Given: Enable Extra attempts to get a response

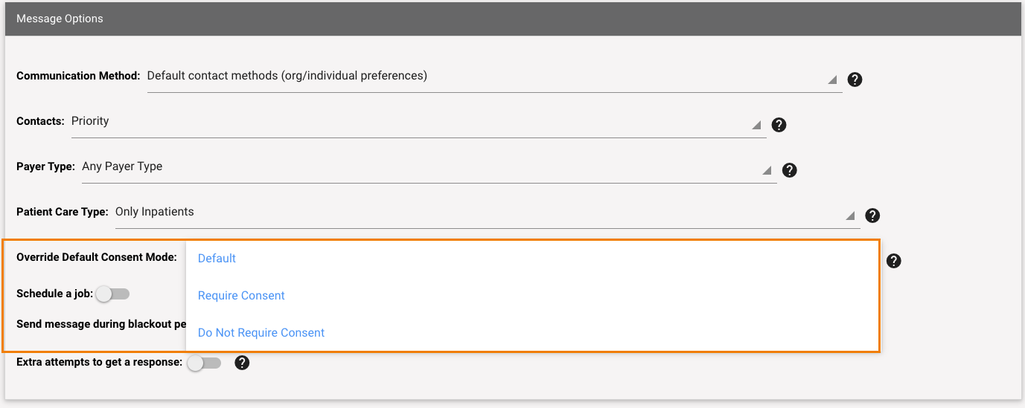Looking at the screenshot, I should pos(204,363).
